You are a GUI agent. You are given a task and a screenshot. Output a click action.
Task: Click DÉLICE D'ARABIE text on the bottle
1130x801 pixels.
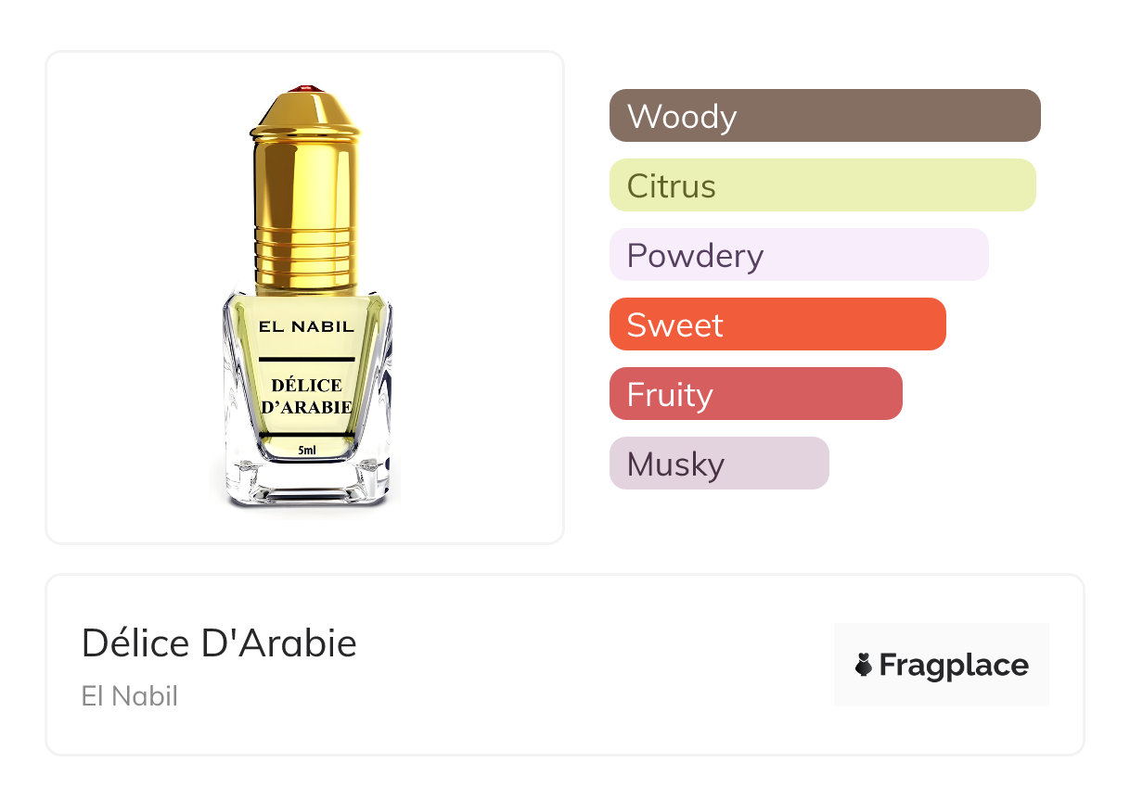(x=306, y=396)
